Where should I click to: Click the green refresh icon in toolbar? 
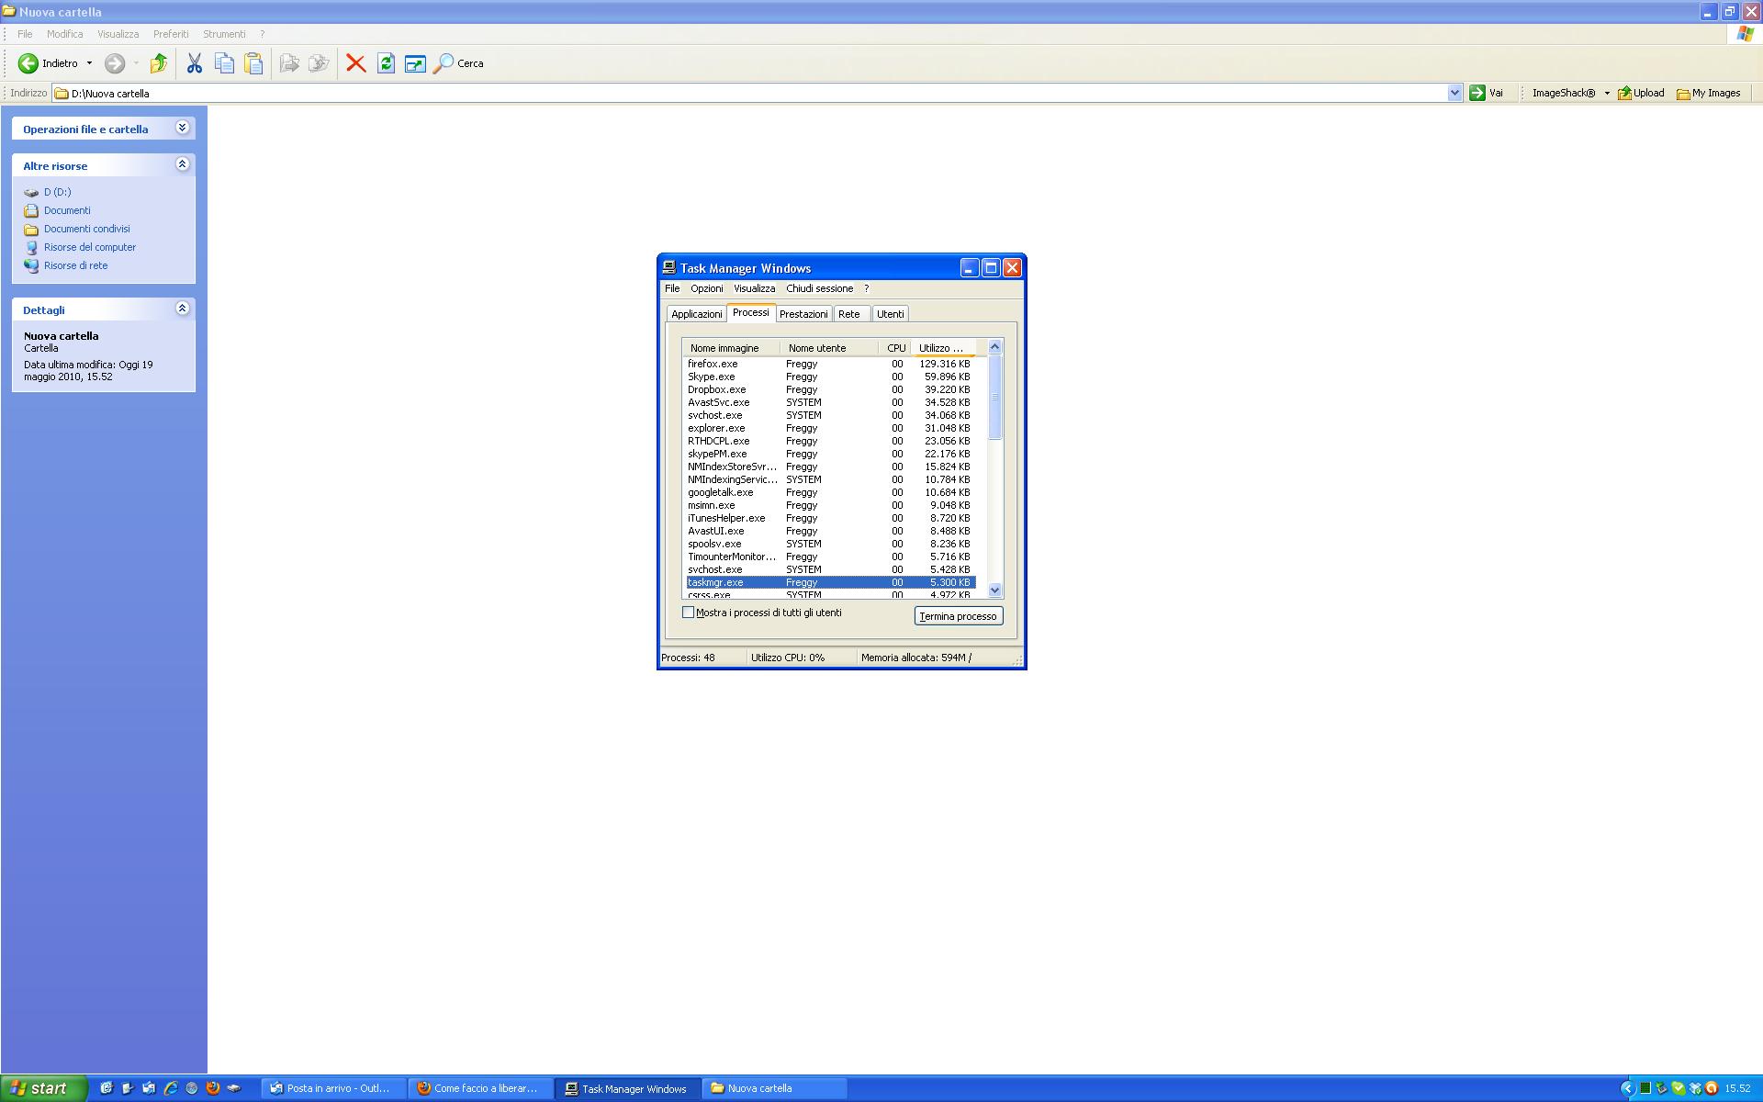click(x=386, y=63)
